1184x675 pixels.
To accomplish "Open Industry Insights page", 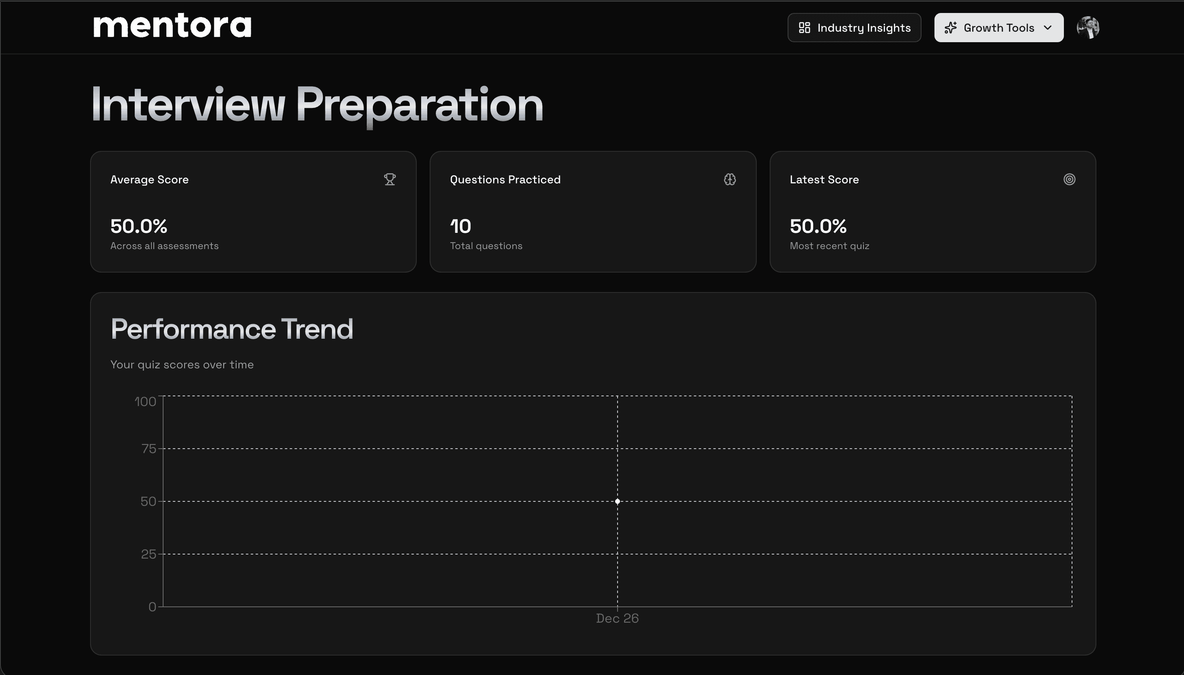I will coord(854,28).
